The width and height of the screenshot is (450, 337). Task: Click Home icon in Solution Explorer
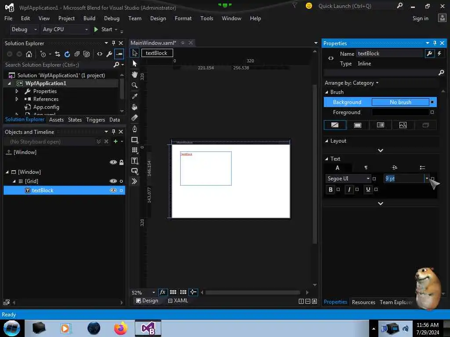tap(29, 54)
